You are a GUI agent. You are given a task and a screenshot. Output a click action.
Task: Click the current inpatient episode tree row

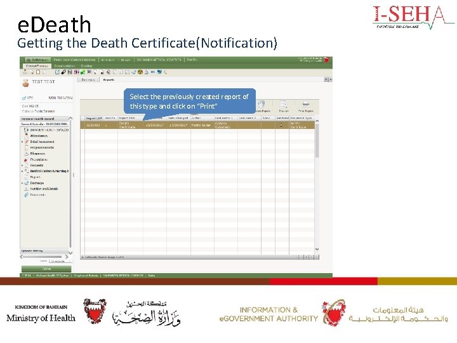pos(46,130)
